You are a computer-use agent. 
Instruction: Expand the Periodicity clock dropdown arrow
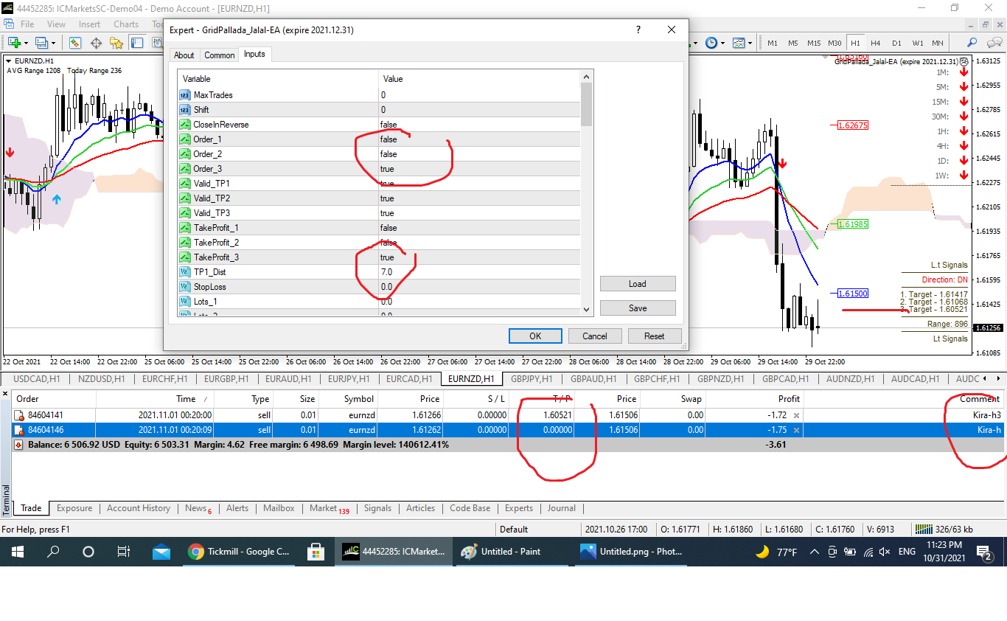pos(723,43)
